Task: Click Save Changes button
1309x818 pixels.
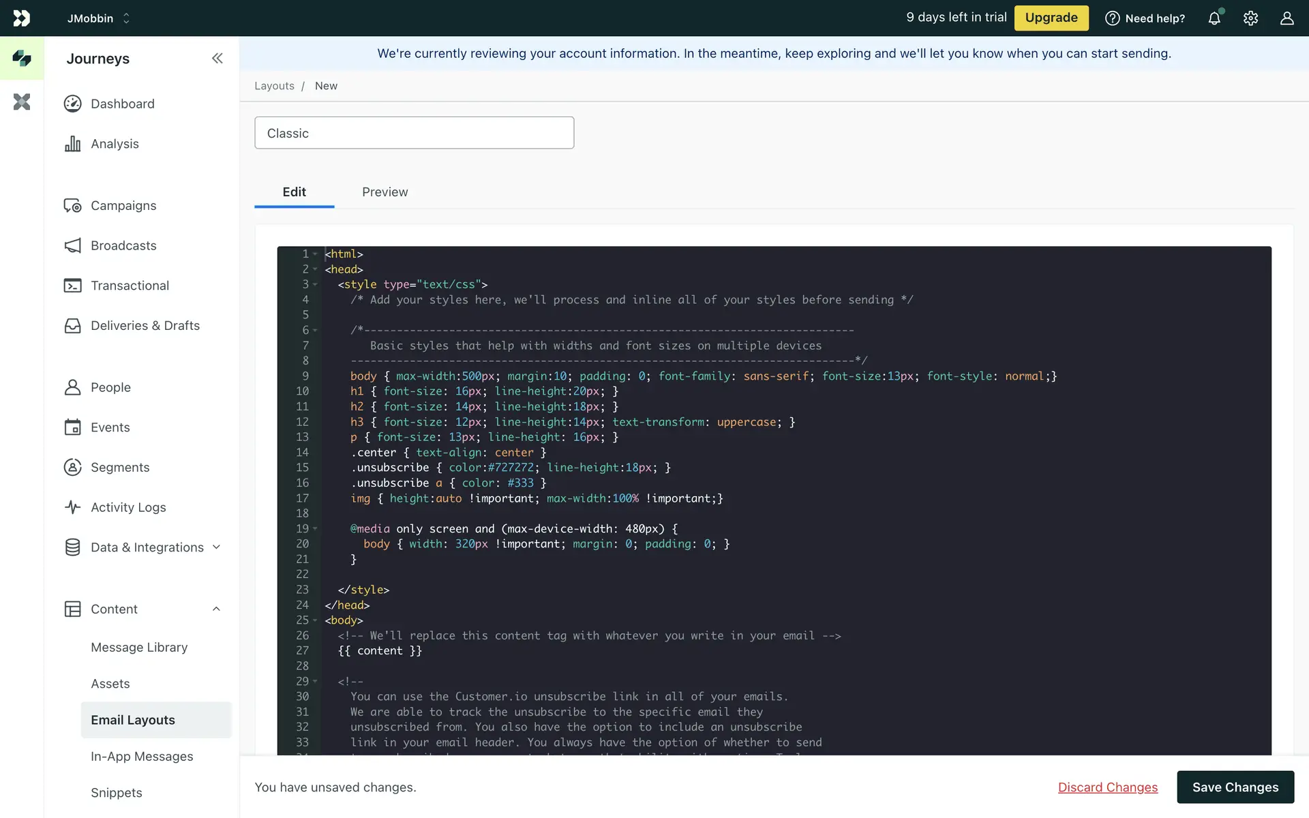Action: [x=1235, y=787]
